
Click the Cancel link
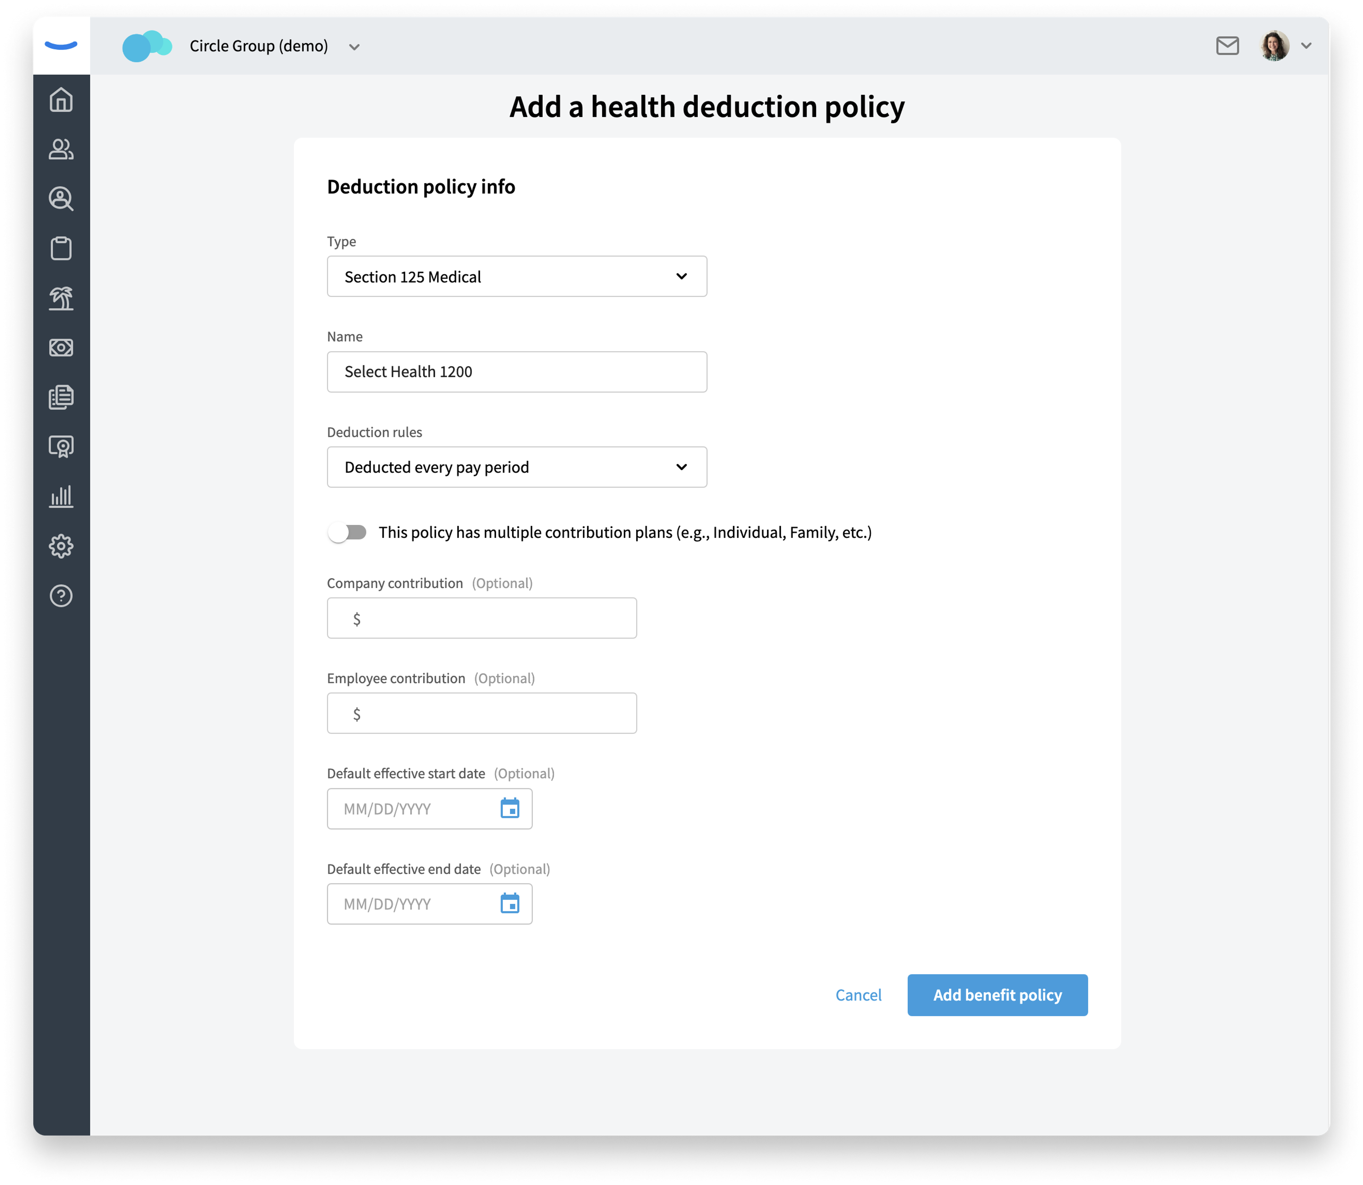click(x=858, y=994)
